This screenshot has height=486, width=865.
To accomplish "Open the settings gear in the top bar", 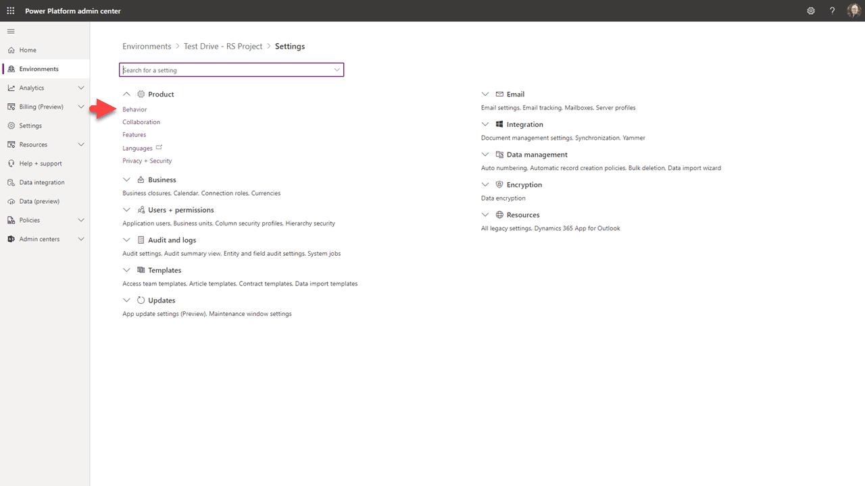I will tap(811, 11).
